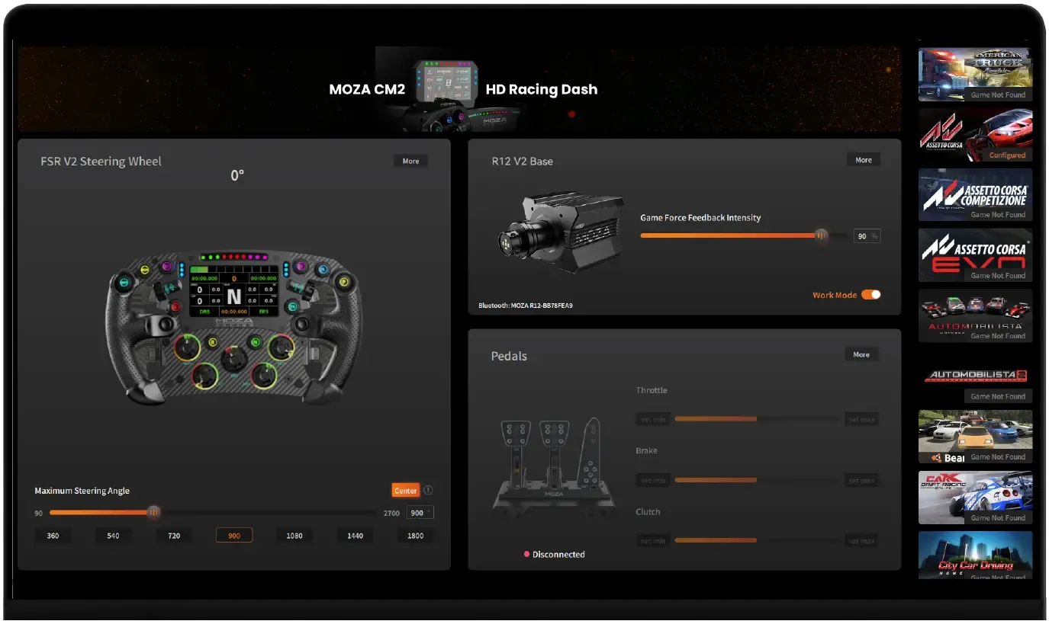
Task: Click the Throttle pedal travel bar
Action: [758, 419]
